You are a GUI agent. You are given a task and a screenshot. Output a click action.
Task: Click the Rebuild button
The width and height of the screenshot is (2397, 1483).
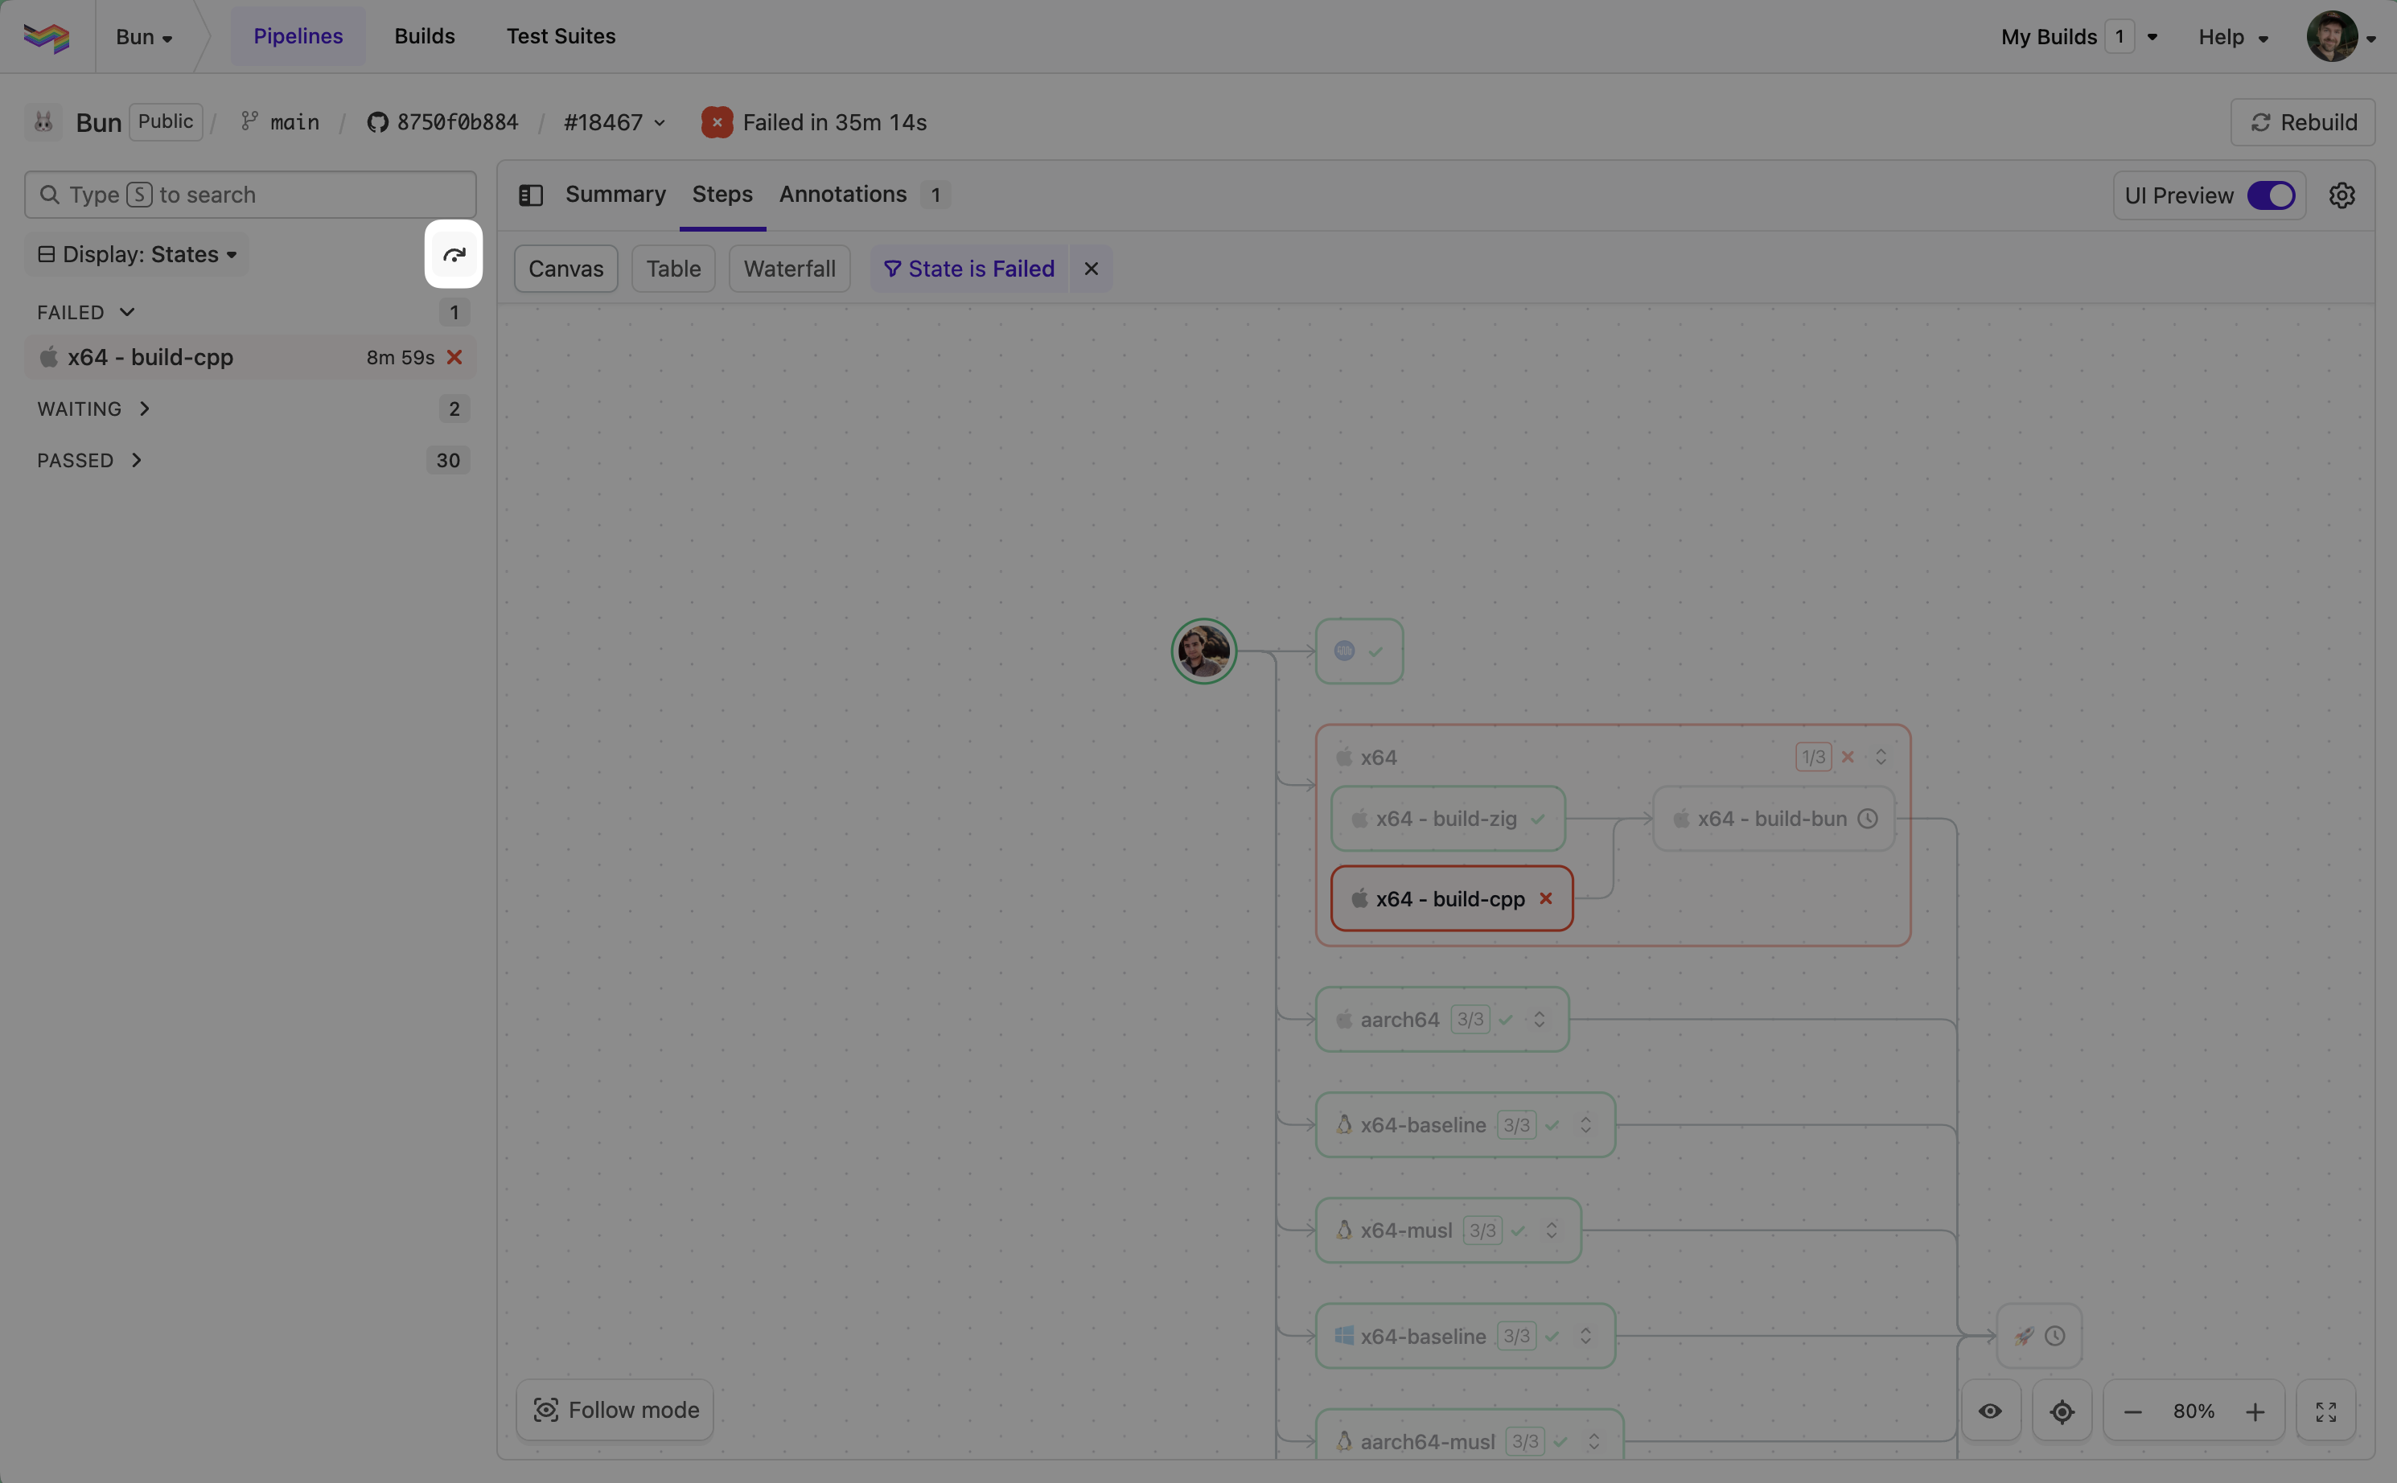(2302, 122)
